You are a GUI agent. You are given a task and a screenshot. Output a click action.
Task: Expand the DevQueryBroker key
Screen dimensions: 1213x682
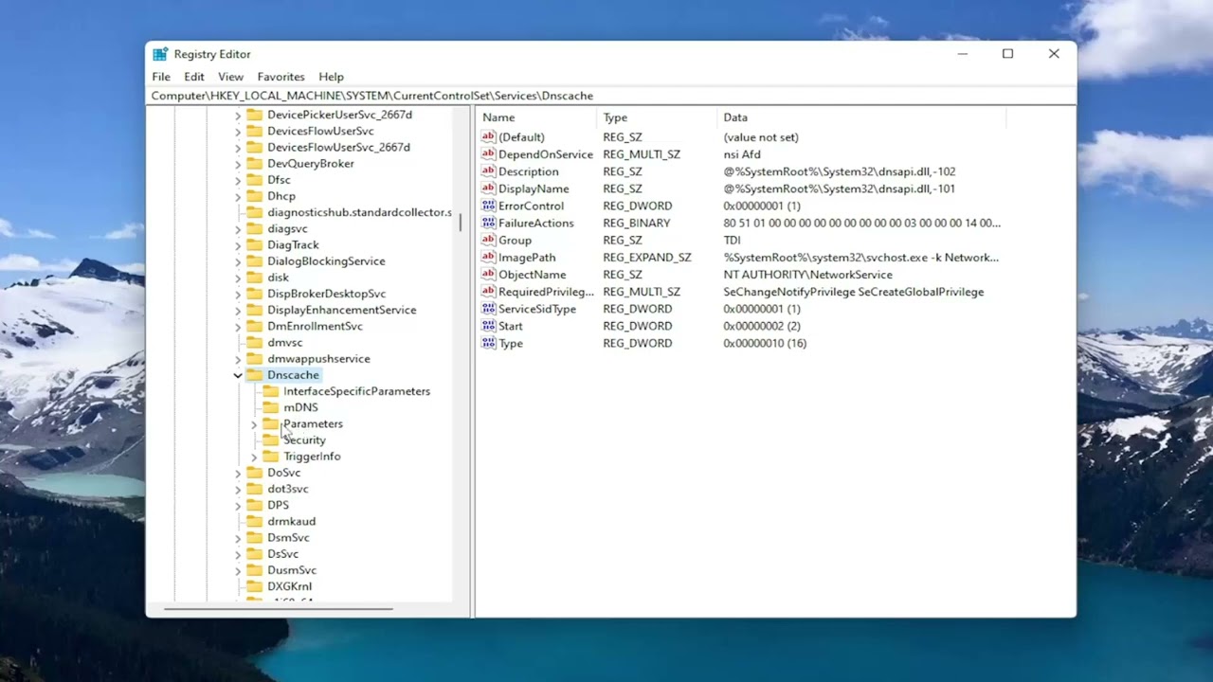(x=238, y=164)
